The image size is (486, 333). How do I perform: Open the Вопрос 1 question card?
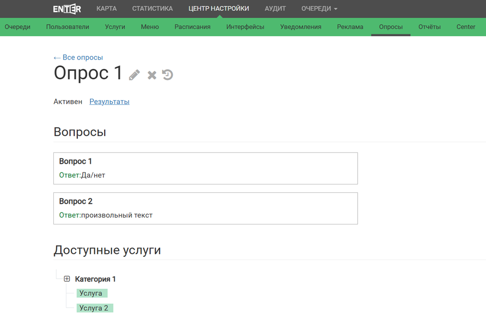[x=205, y=168]
